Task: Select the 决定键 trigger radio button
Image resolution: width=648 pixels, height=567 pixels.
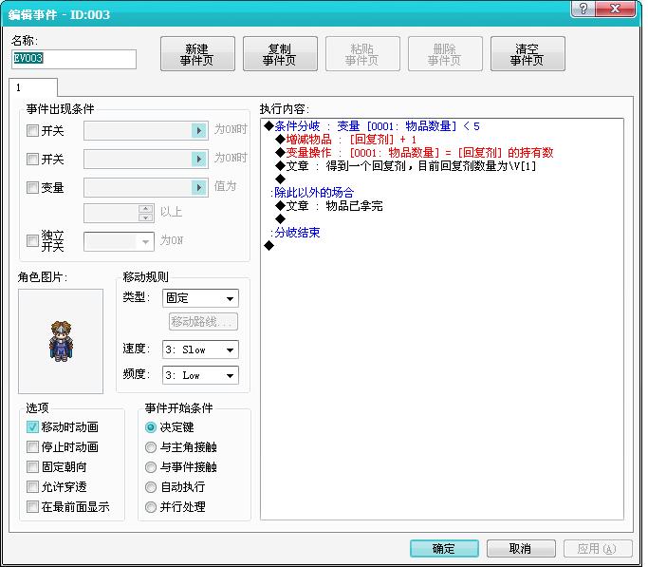Action: pos(151,426)
